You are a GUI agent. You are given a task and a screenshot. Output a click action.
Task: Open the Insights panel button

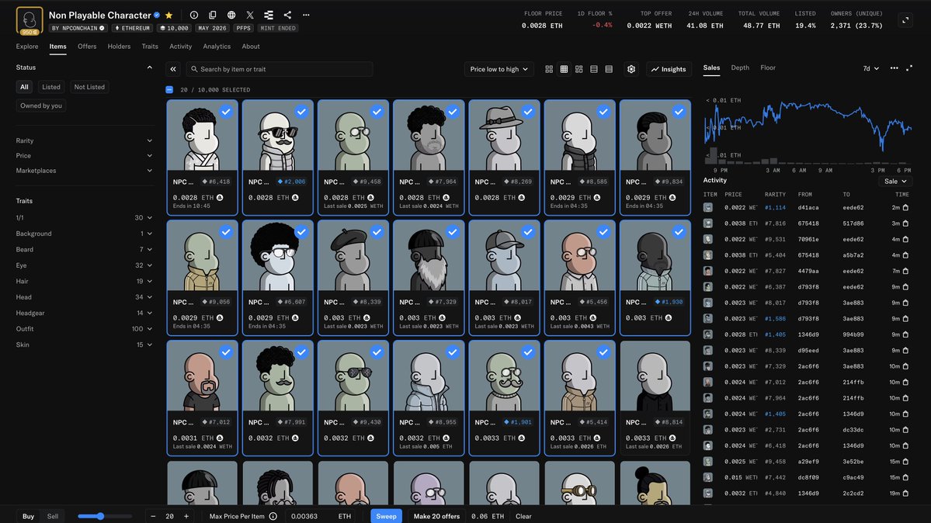[669, 70]
